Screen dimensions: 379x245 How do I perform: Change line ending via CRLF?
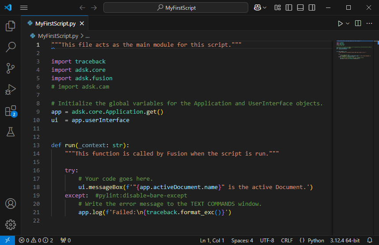point(287,241)
